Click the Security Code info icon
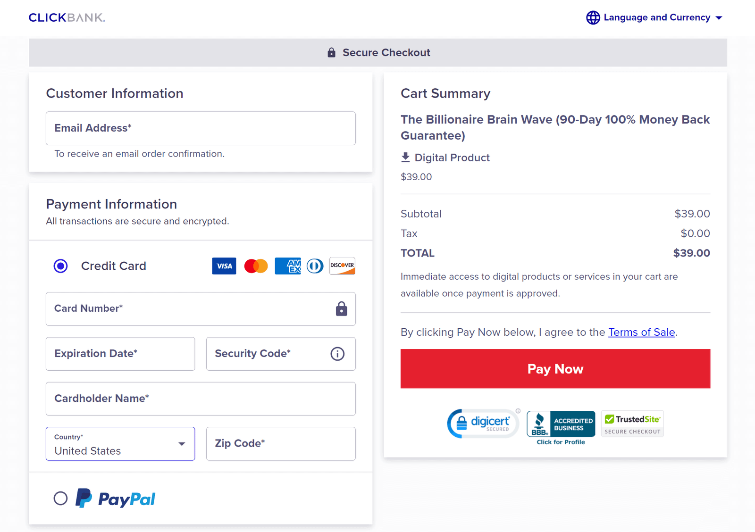Screen dimensions: 755x532 [x=337, y=353]
